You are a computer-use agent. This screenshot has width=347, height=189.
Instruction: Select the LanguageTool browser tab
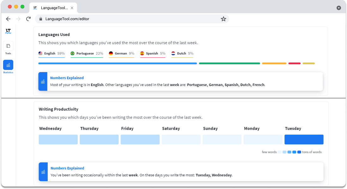[x=53, y=8]
